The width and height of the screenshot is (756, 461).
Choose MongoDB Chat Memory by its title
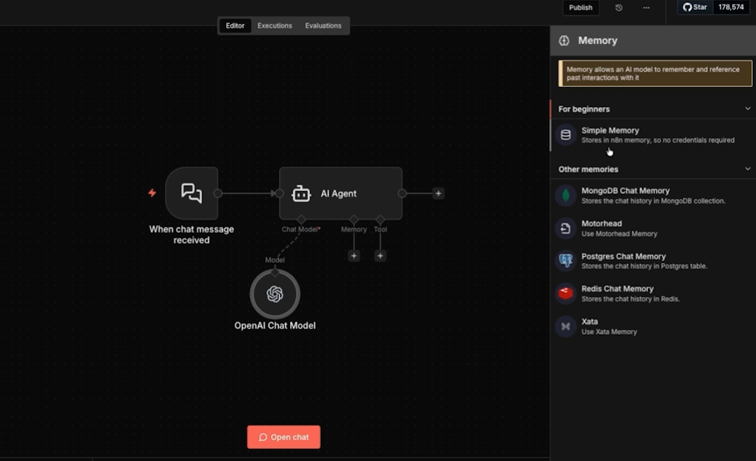pyautogui.click(x=626, y=190)
